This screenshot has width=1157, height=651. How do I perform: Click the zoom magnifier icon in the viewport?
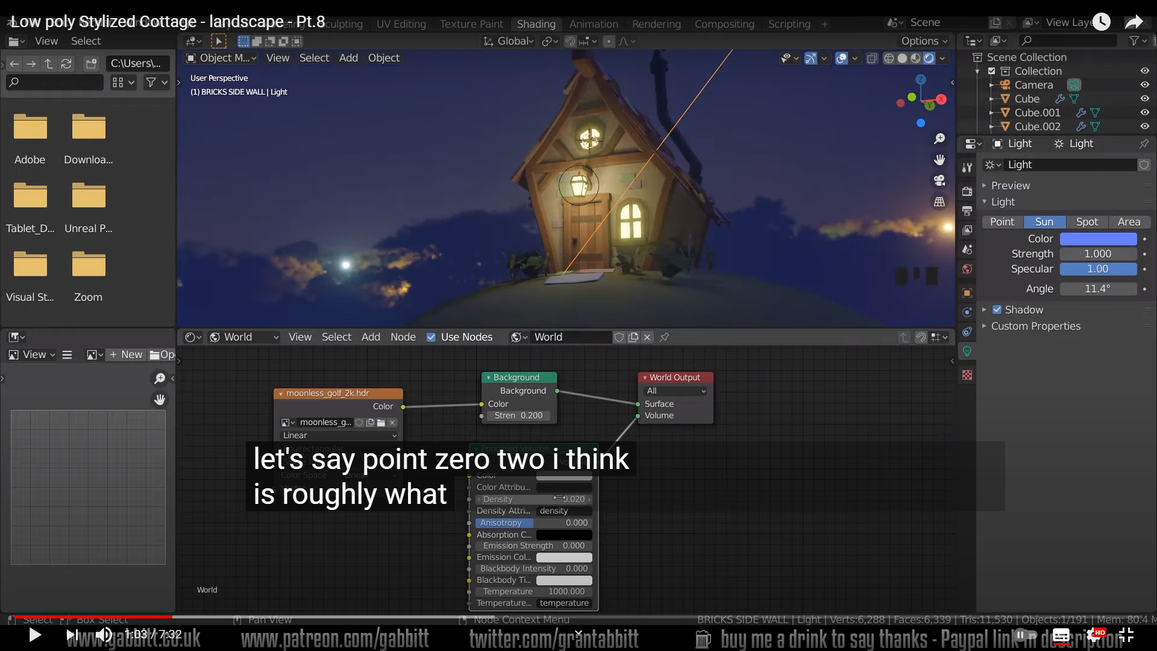[x=939, y=139]
